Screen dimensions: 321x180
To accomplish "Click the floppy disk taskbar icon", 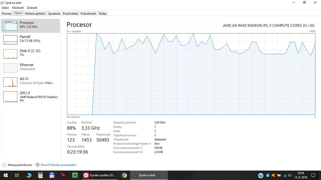I will (x=52, y=175).
